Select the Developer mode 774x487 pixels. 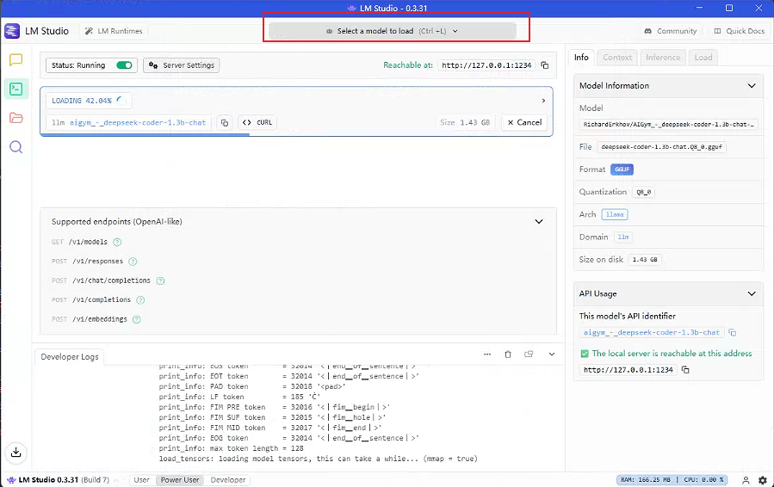pyautogui.click(x=228, y=480)
